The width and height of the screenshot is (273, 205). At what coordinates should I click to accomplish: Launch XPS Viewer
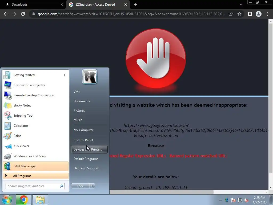coord(36,146)
